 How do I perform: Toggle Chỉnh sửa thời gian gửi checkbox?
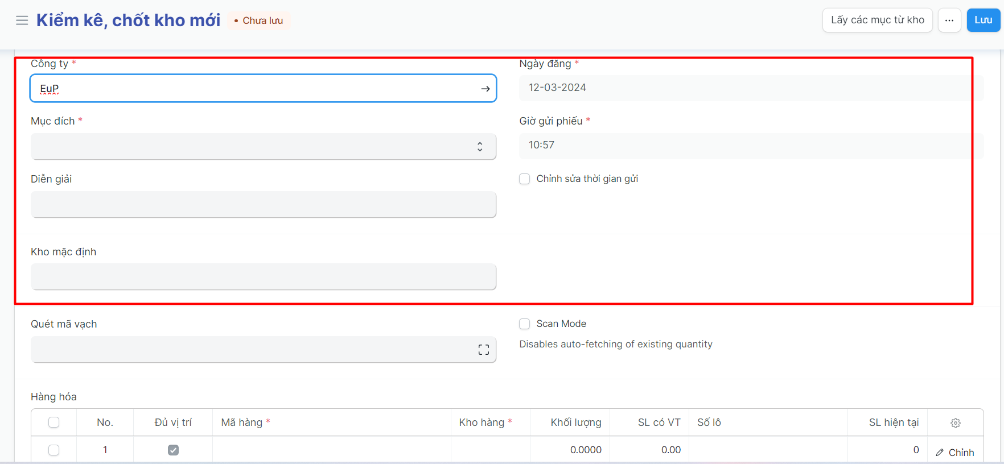click(524, 179)
